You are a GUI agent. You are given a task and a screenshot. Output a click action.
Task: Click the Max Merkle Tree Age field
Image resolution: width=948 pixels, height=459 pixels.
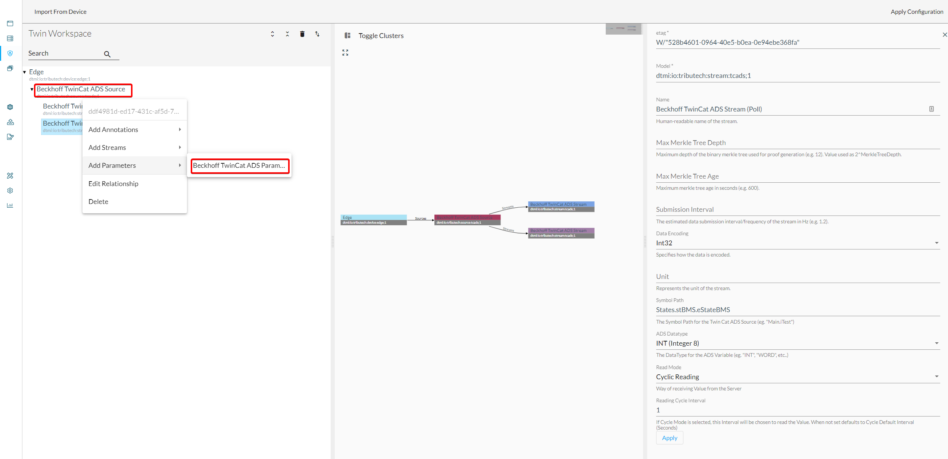point(798,176)
